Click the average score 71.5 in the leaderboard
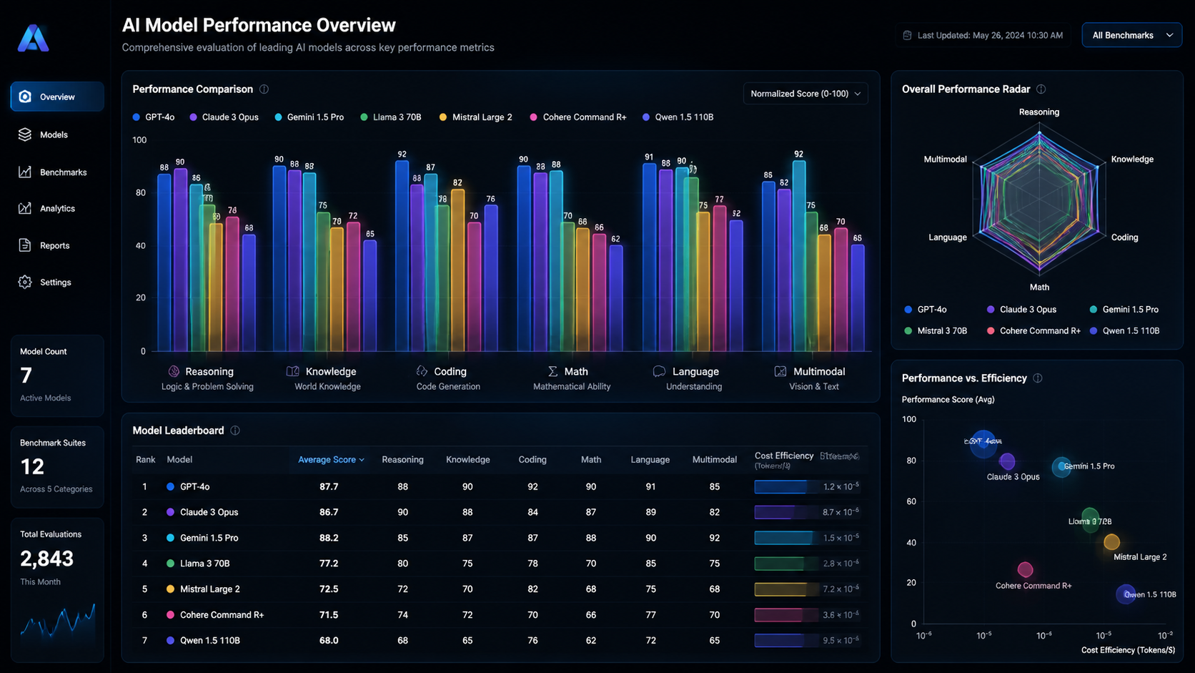Viewport: 1195px width, 673px height. coord(329,615)
